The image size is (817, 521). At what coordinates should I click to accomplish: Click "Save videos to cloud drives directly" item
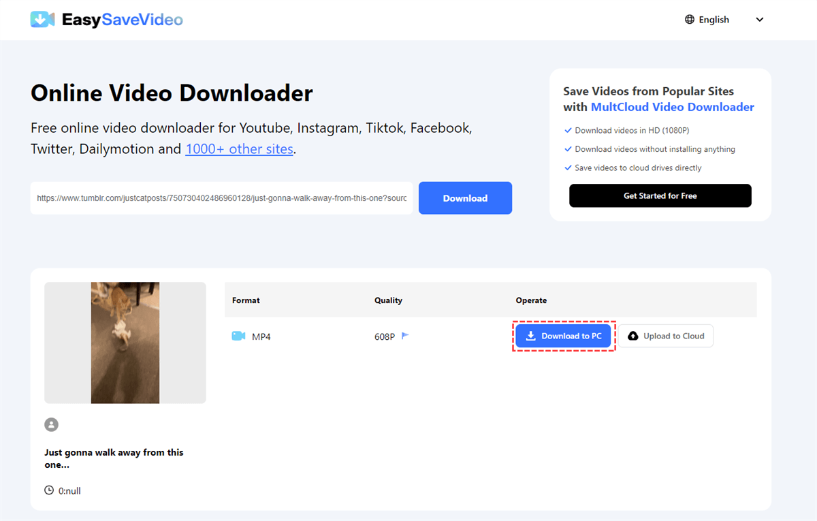click(633, 168)
